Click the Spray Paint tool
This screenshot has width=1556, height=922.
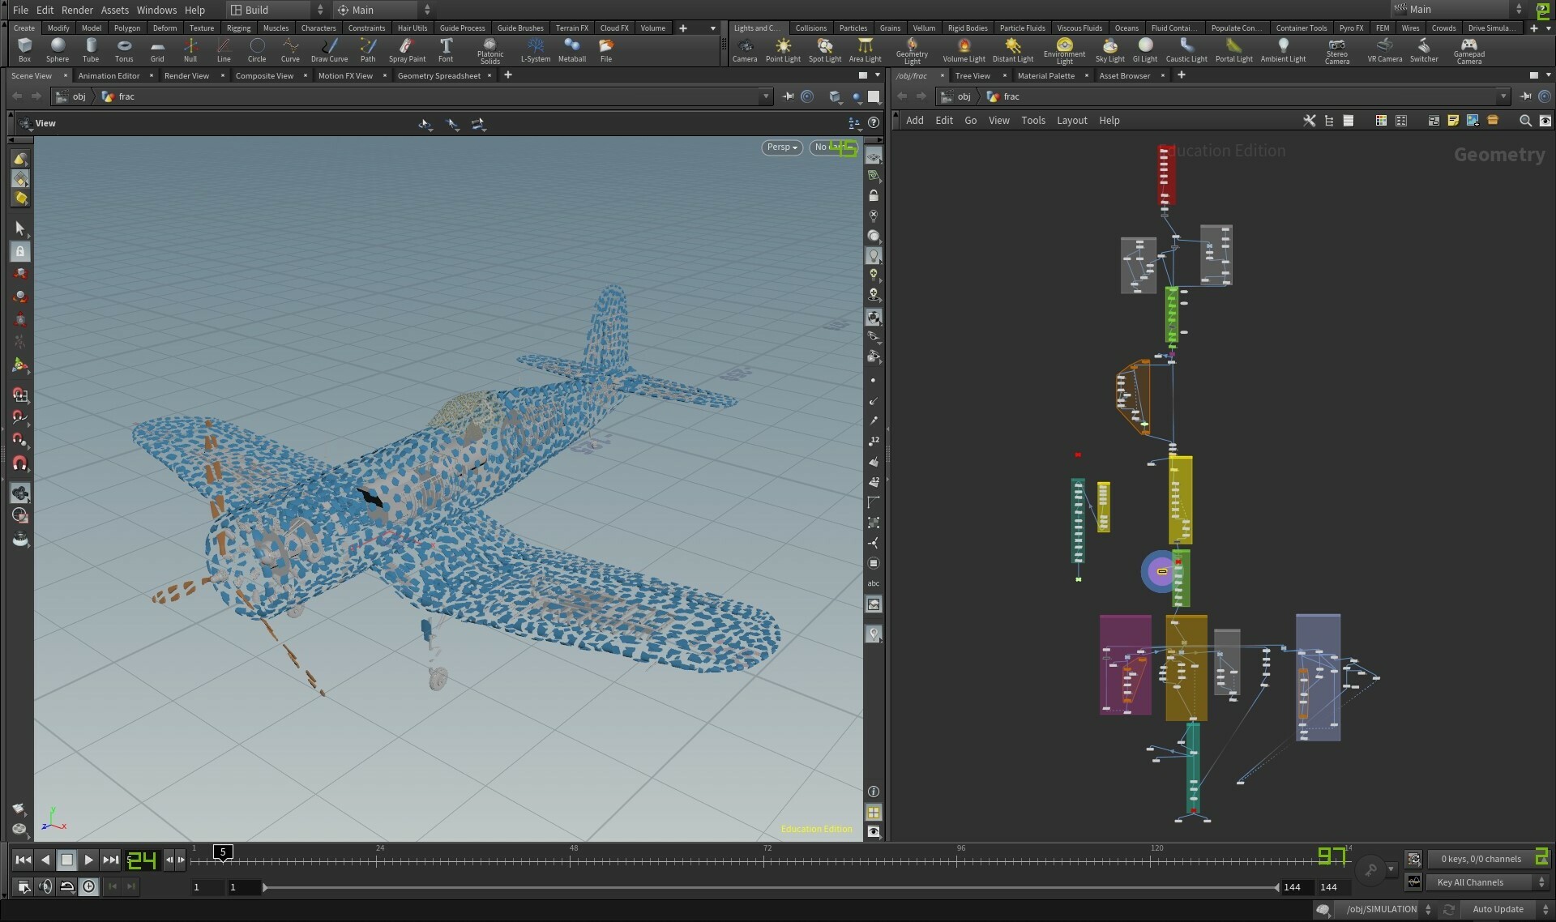coord(407,49)
